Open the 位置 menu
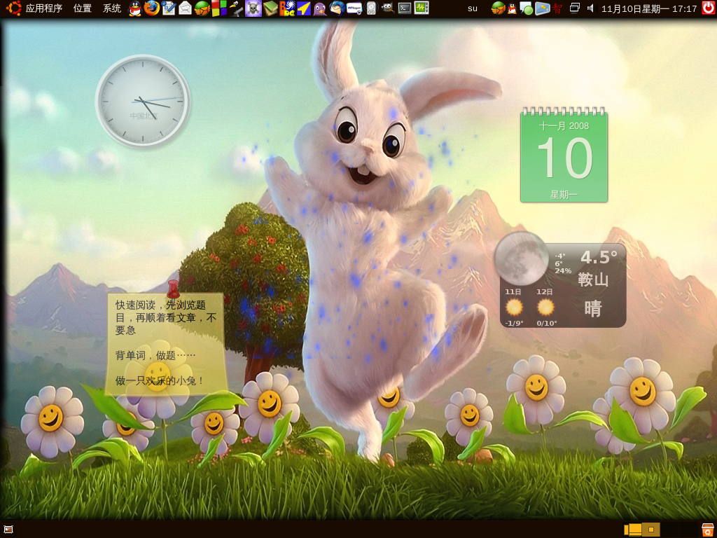Screen dimensions: 717x538 pos(83,8)
